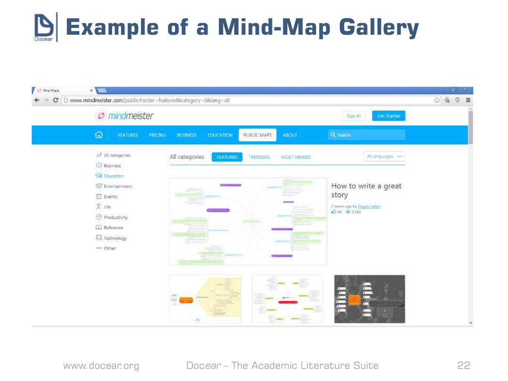Click the download extension icon in toolbar
The height and width of the screenshot is (381, 508).
447,100
